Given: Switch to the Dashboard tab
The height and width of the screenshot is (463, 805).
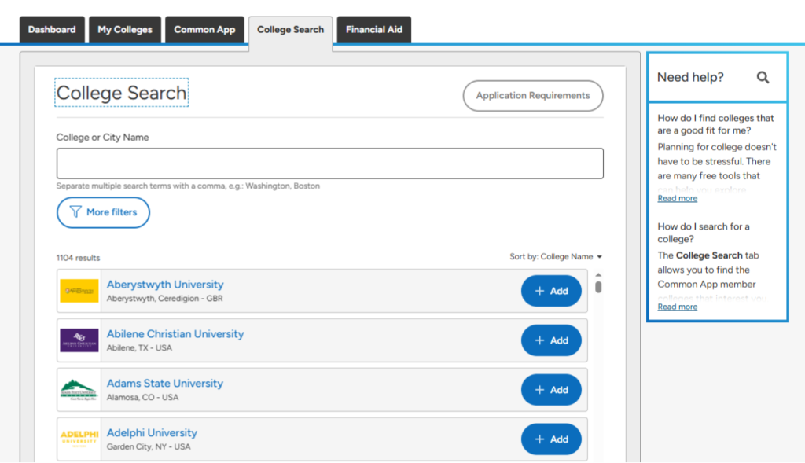Looking at the screenshot, I should [x=52, y=30].
